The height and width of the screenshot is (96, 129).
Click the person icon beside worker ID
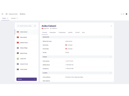[51, 28]
